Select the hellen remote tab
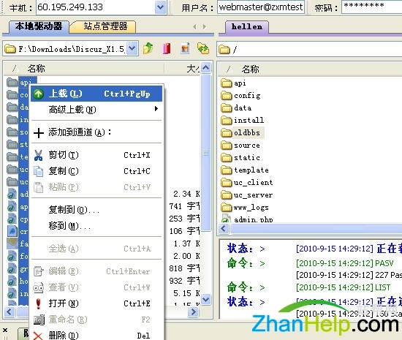This screenshot has width=402, height=340. [x=247, y=26]
